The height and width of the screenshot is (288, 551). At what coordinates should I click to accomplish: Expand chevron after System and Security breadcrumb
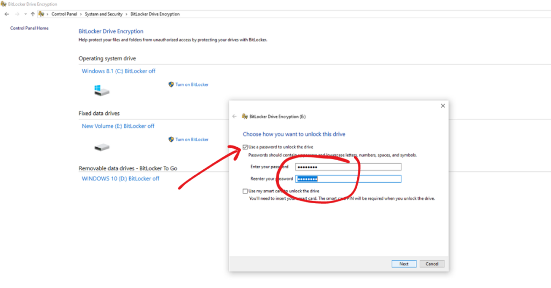point(126,14)
